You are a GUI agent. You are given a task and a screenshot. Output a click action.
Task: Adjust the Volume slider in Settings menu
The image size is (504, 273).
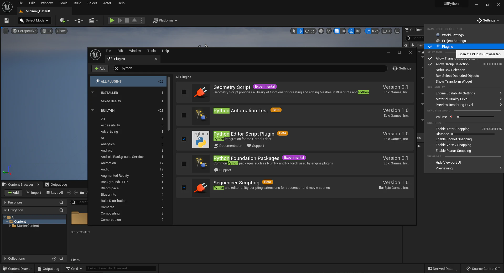point(476,117)
